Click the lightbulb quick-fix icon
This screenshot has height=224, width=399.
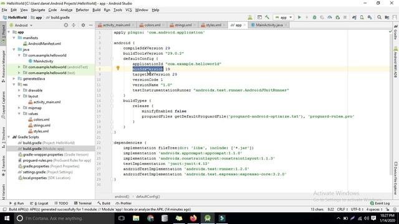tap(118, 68)
